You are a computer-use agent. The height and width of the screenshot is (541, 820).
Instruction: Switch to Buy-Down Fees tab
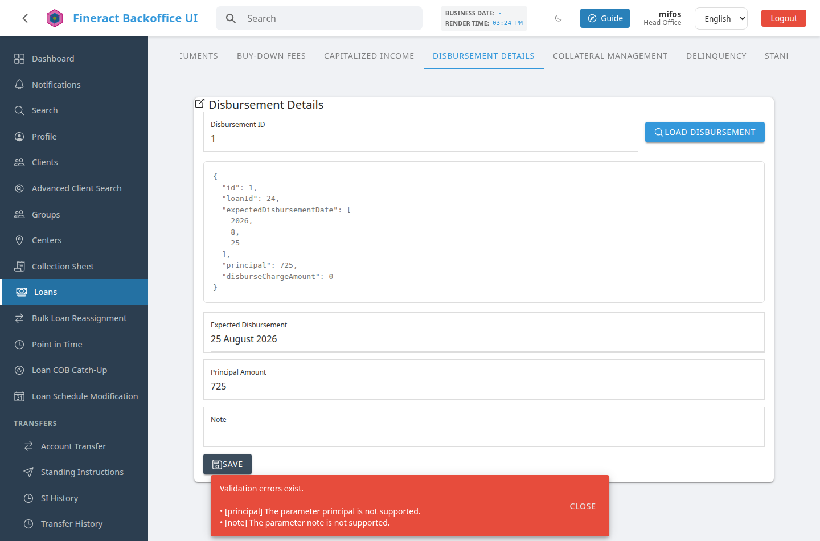[271, 56]
